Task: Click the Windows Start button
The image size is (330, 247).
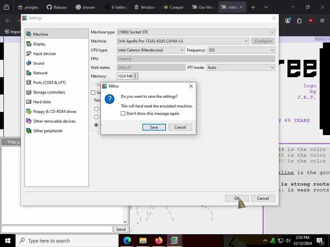Action: [8, 241]
